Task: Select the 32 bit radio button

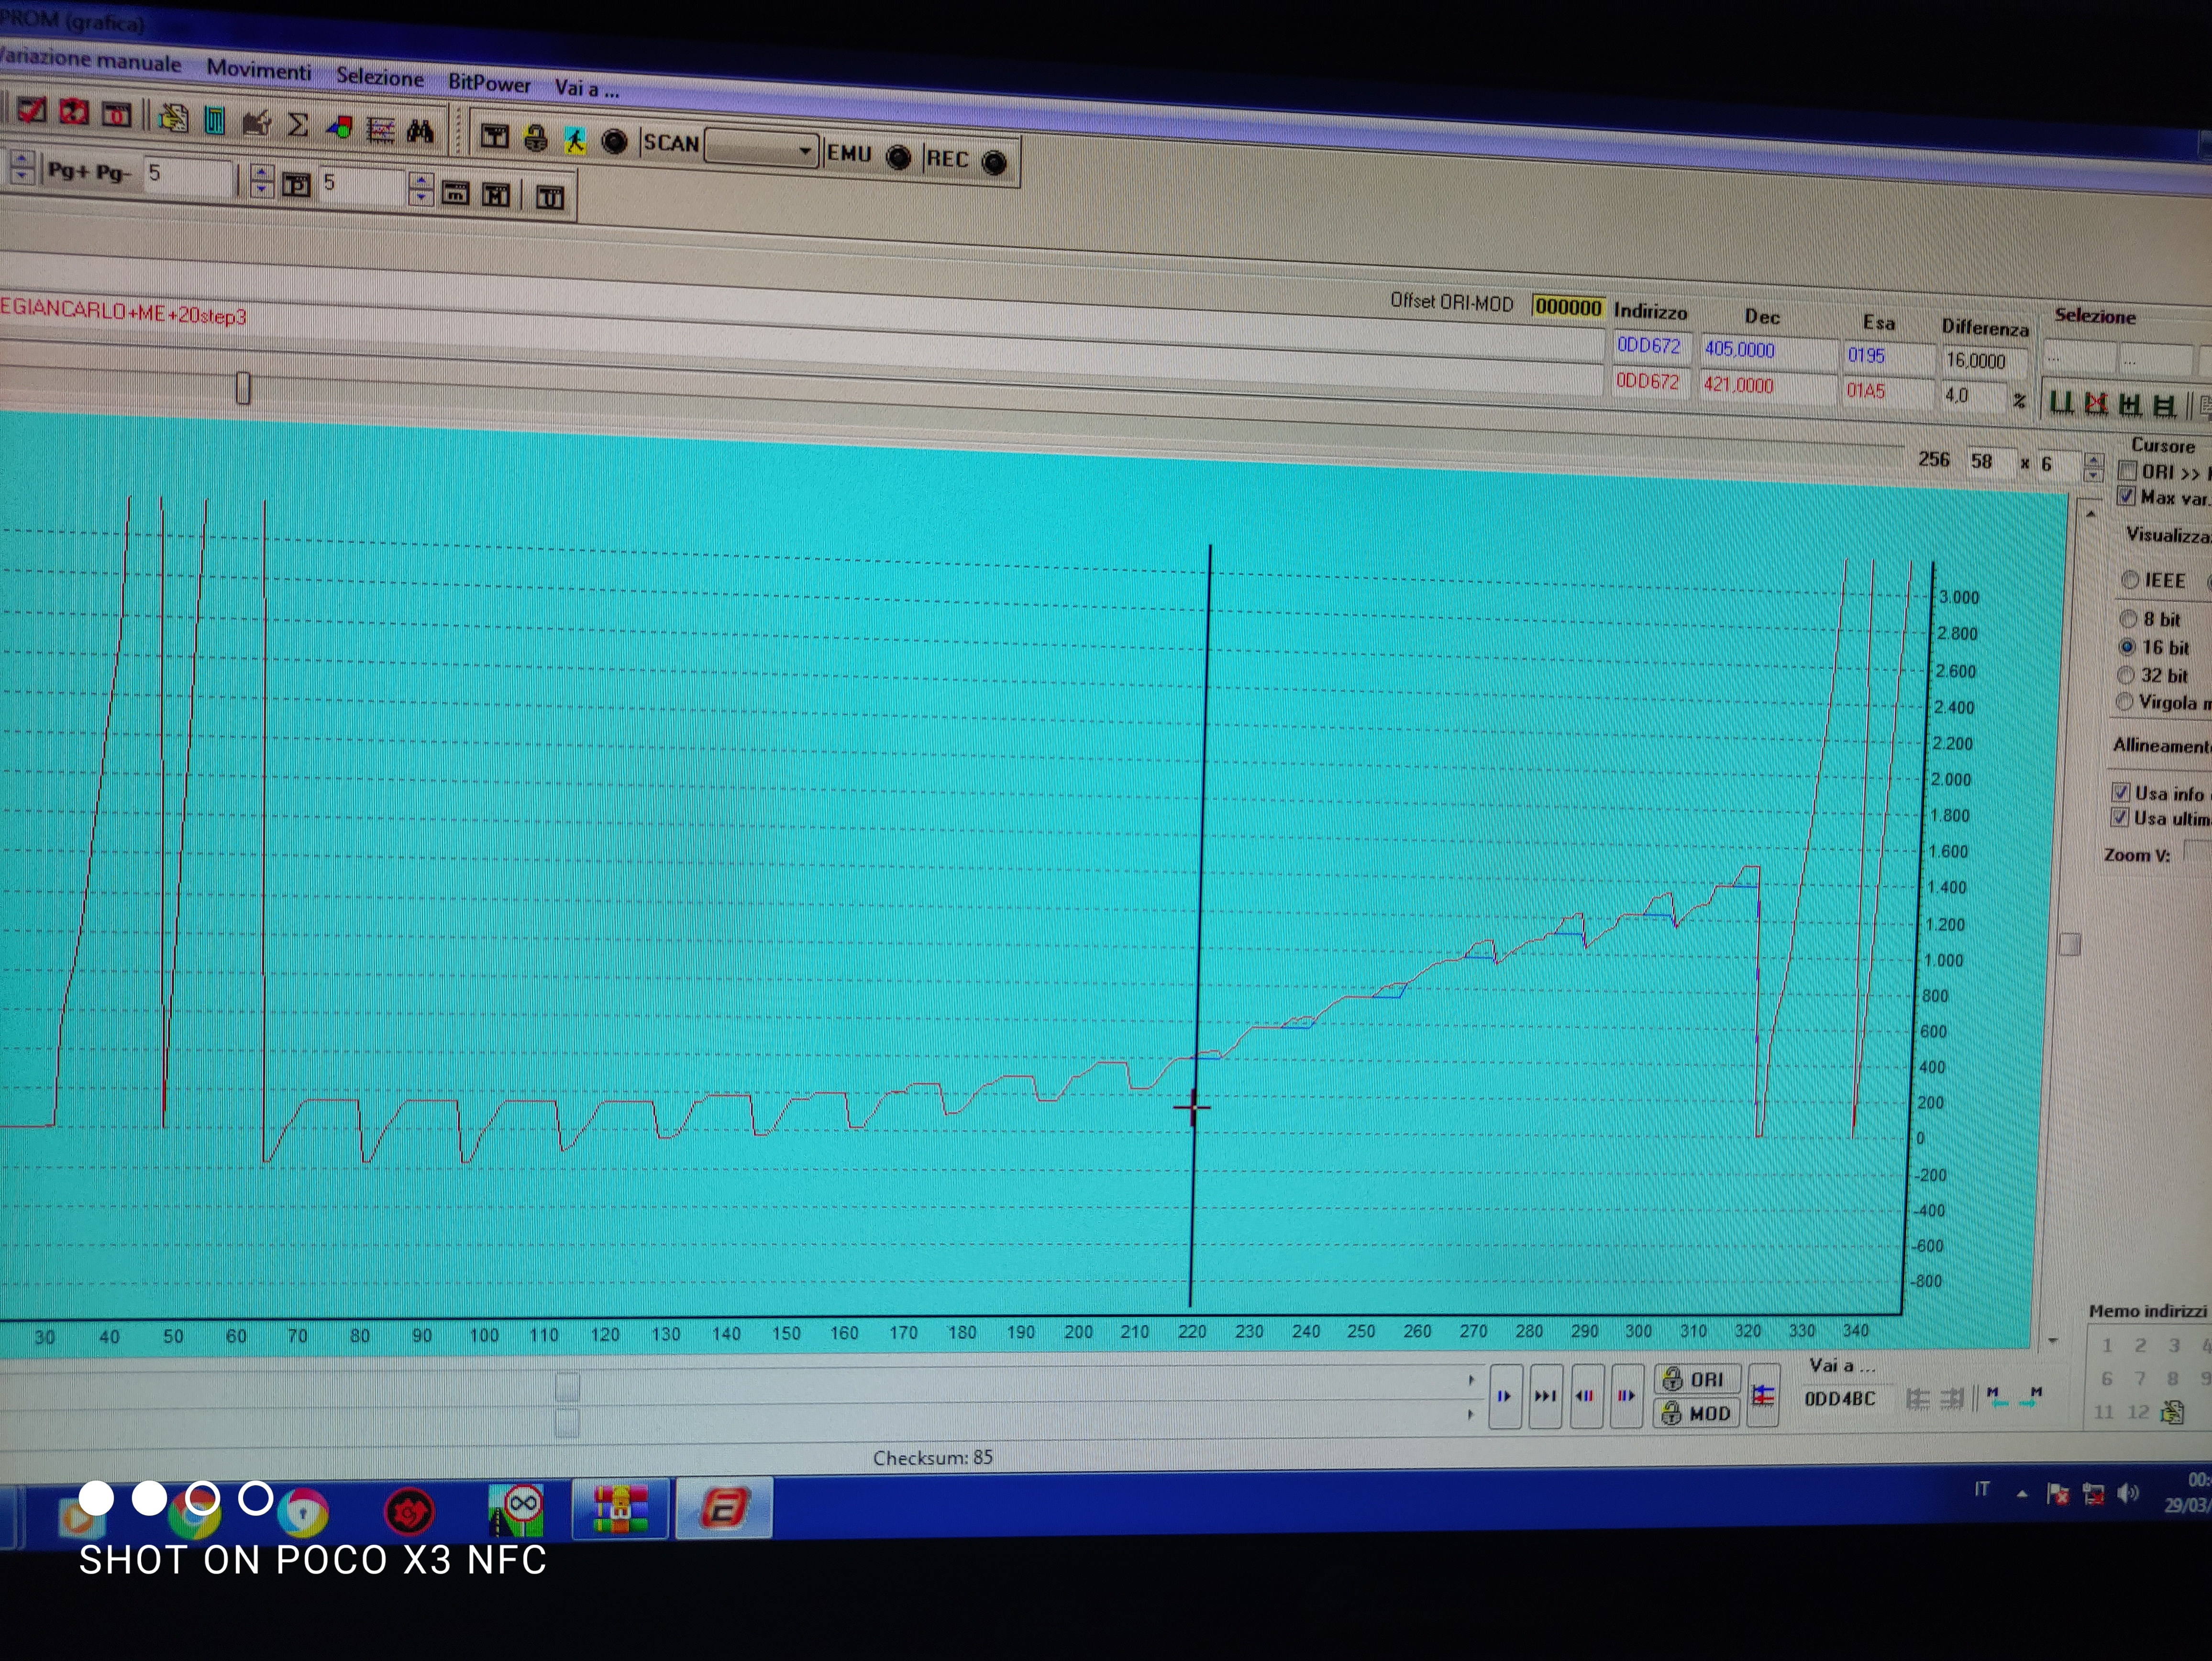Action: (2126, 675)
